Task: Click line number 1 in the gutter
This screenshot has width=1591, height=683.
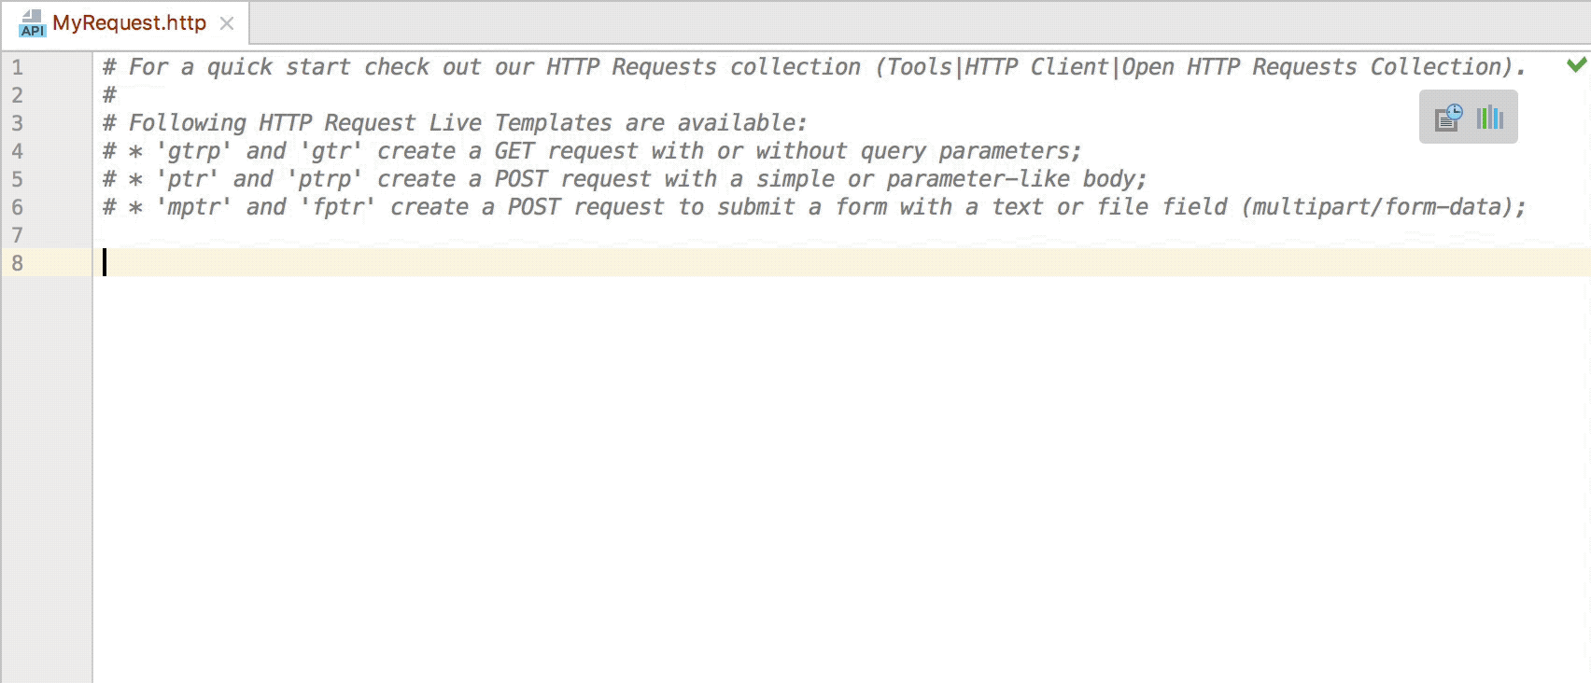Action: coord(19,66)
